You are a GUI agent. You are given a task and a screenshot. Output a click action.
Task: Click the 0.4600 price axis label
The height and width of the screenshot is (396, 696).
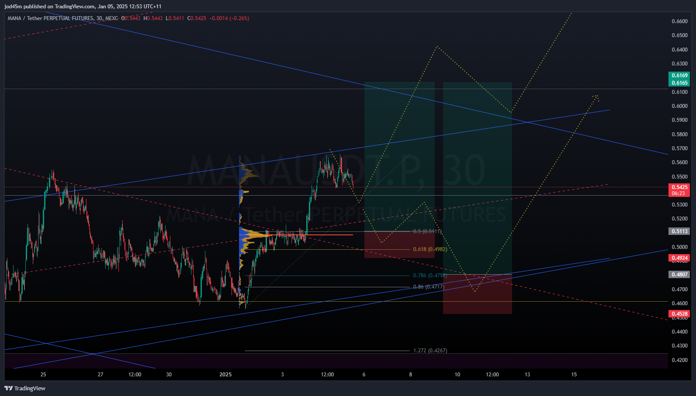click(679, 303)
